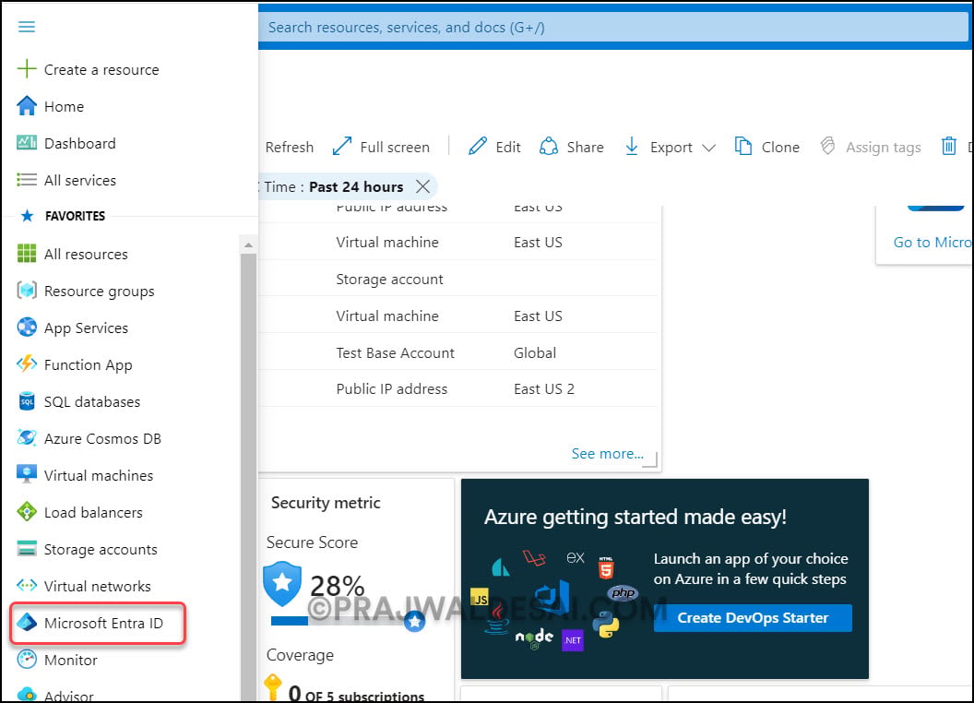
Task: Go to Home in sidebar
Action: pyautogui.click(x=64, y=106)
